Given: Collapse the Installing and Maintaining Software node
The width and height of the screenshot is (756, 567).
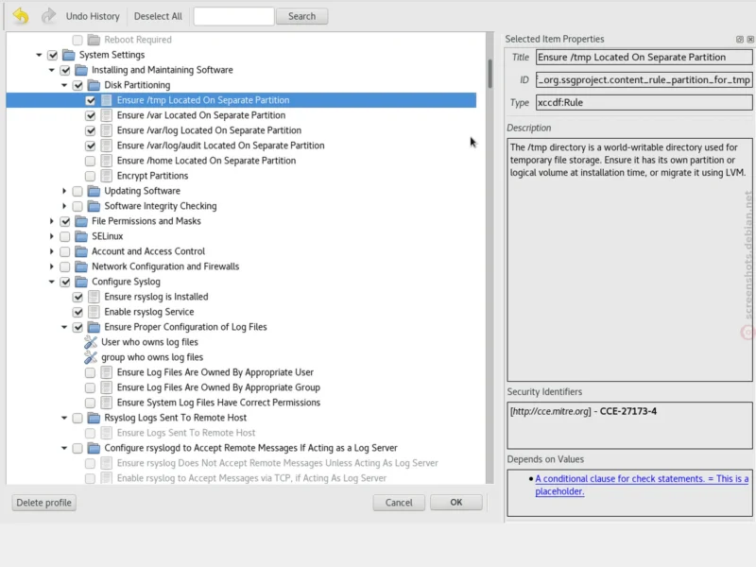Looking at the screenshot, I should (52, 70).
